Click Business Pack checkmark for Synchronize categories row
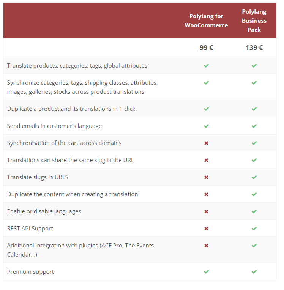 254,83
